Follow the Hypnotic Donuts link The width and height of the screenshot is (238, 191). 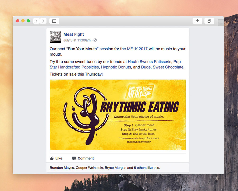coord(116,67)
